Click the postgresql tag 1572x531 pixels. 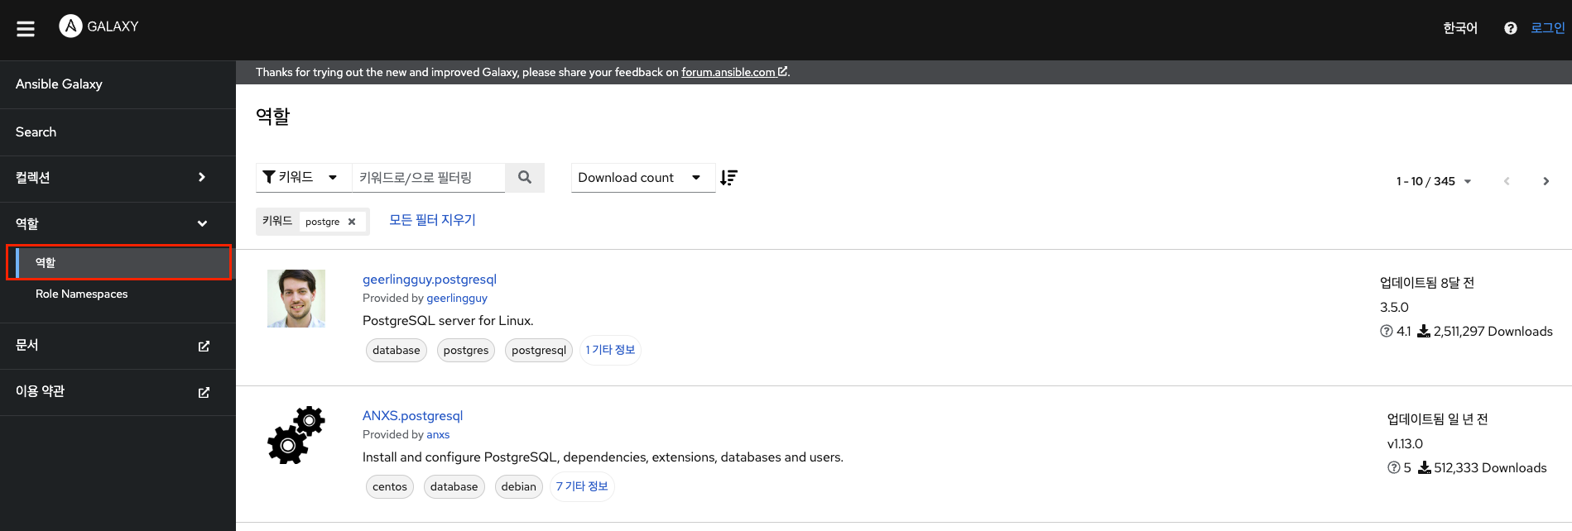pyautogui.click(x=539, y=351)
